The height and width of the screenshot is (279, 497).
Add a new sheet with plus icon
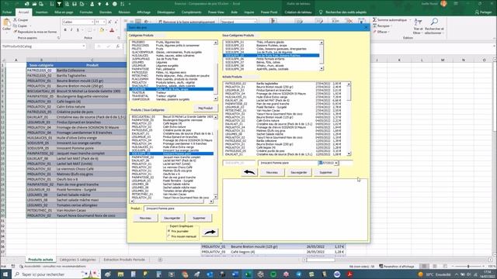(x=160, y=260)
